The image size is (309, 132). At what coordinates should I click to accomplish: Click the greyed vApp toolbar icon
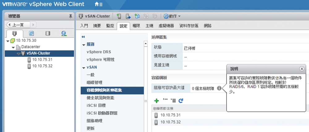click(x=146, y=16)
